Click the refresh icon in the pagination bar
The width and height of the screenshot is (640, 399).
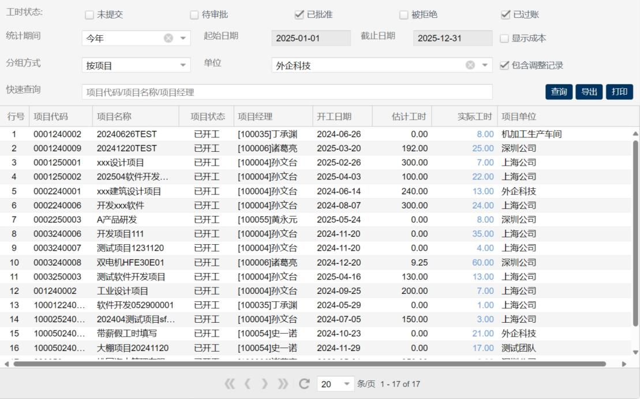304,384
